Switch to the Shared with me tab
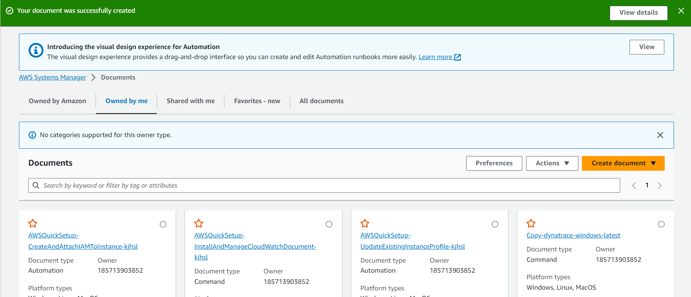 (x=190, y=101)
